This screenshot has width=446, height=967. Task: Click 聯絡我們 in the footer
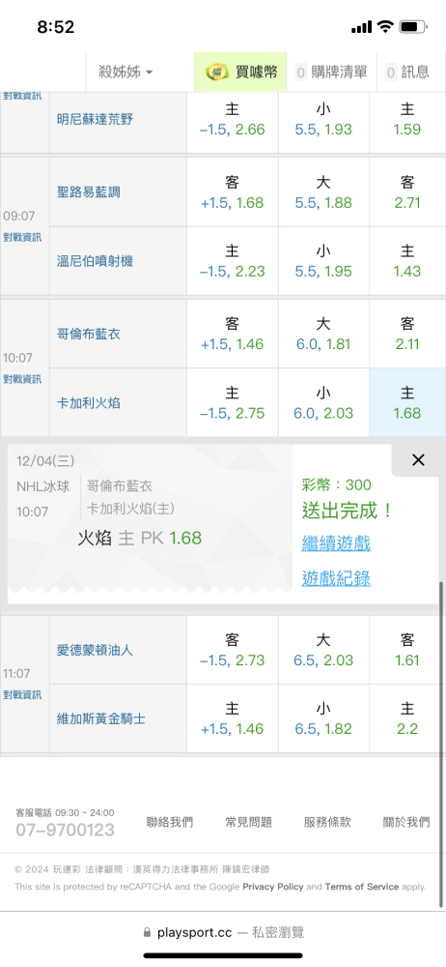[x=169, y=822]
